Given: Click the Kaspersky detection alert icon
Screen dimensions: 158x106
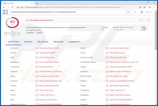Looking at the screenshot, I should [x=107, y=95].
